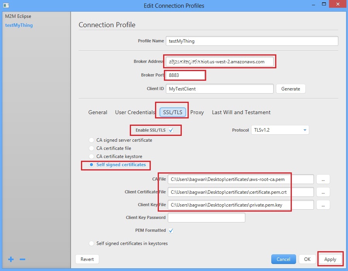Select CA signed server certificate option
348x271 pixels.
tap(91, 140)
